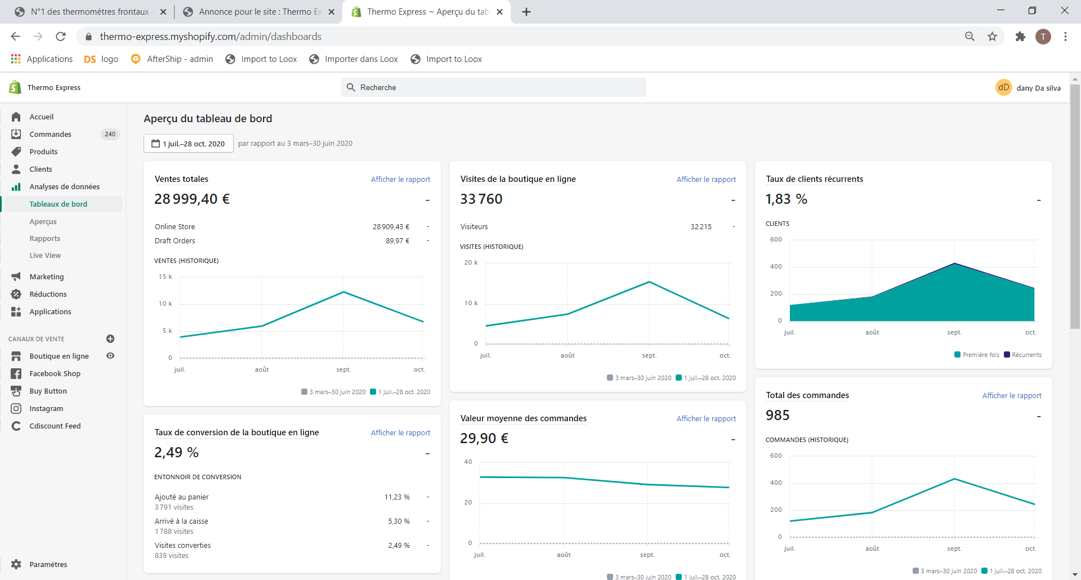Open Afficher le rapport for Total des commandes
This screenshot has width=1081, height=580.
1012,395
